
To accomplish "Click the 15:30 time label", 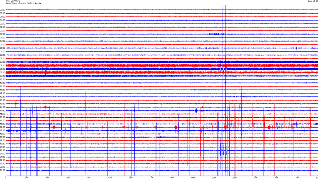I will 2,117.
